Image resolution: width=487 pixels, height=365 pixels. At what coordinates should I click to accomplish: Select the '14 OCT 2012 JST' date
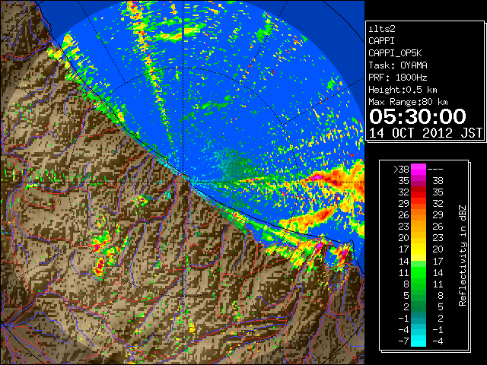pos(426,133)
